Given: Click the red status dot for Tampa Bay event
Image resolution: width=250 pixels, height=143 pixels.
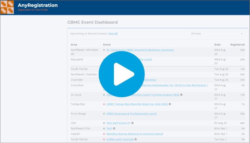Looking at the screenshot, I should (104, 104).
